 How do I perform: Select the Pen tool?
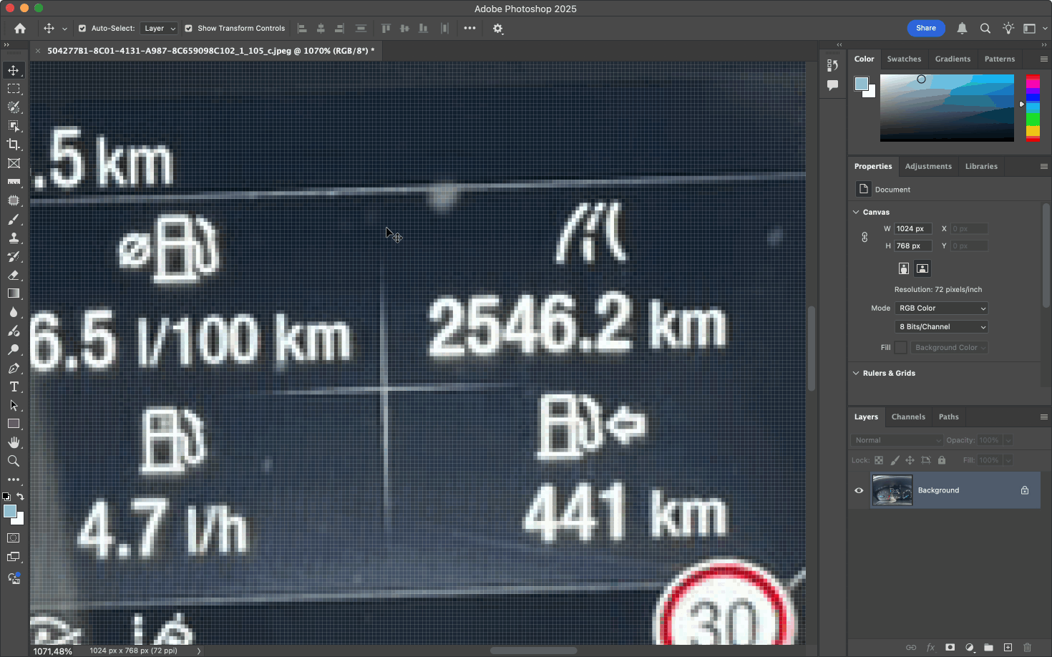[14, 369]
